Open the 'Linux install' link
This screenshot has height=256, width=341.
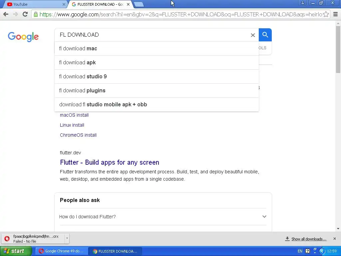coord(72,125)
